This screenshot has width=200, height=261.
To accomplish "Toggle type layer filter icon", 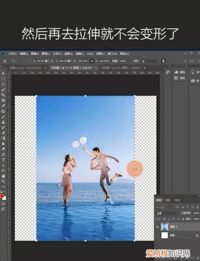I will pos(187,207).
